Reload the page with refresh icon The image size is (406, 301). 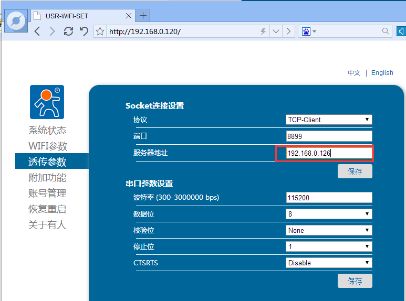point(68,31)
